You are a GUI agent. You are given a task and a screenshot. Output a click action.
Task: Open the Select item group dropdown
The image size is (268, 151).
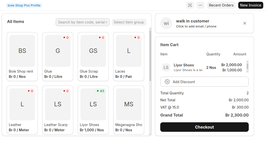(x=129, y=22)
